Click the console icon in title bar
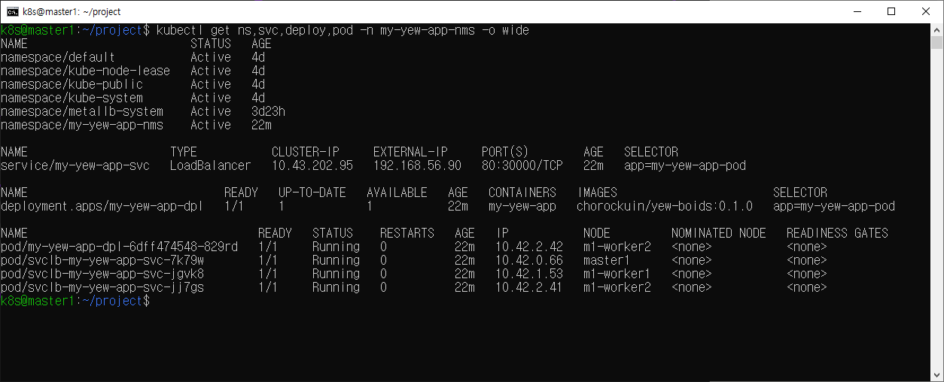This screenshot has width=944, height=382. point(13,11)
